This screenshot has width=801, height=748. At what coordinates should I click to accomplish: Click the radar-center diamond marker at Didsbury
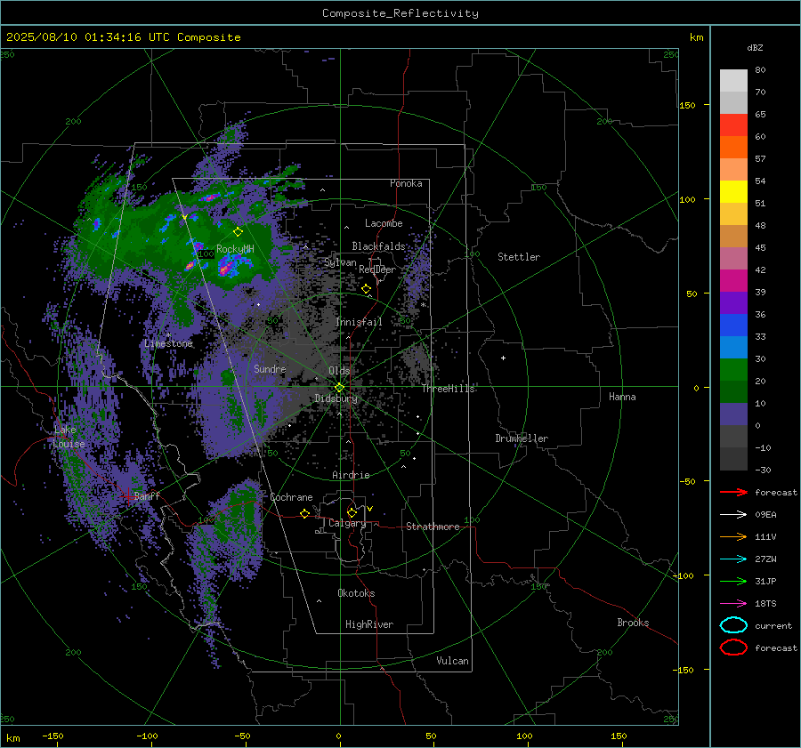(340, 387)
